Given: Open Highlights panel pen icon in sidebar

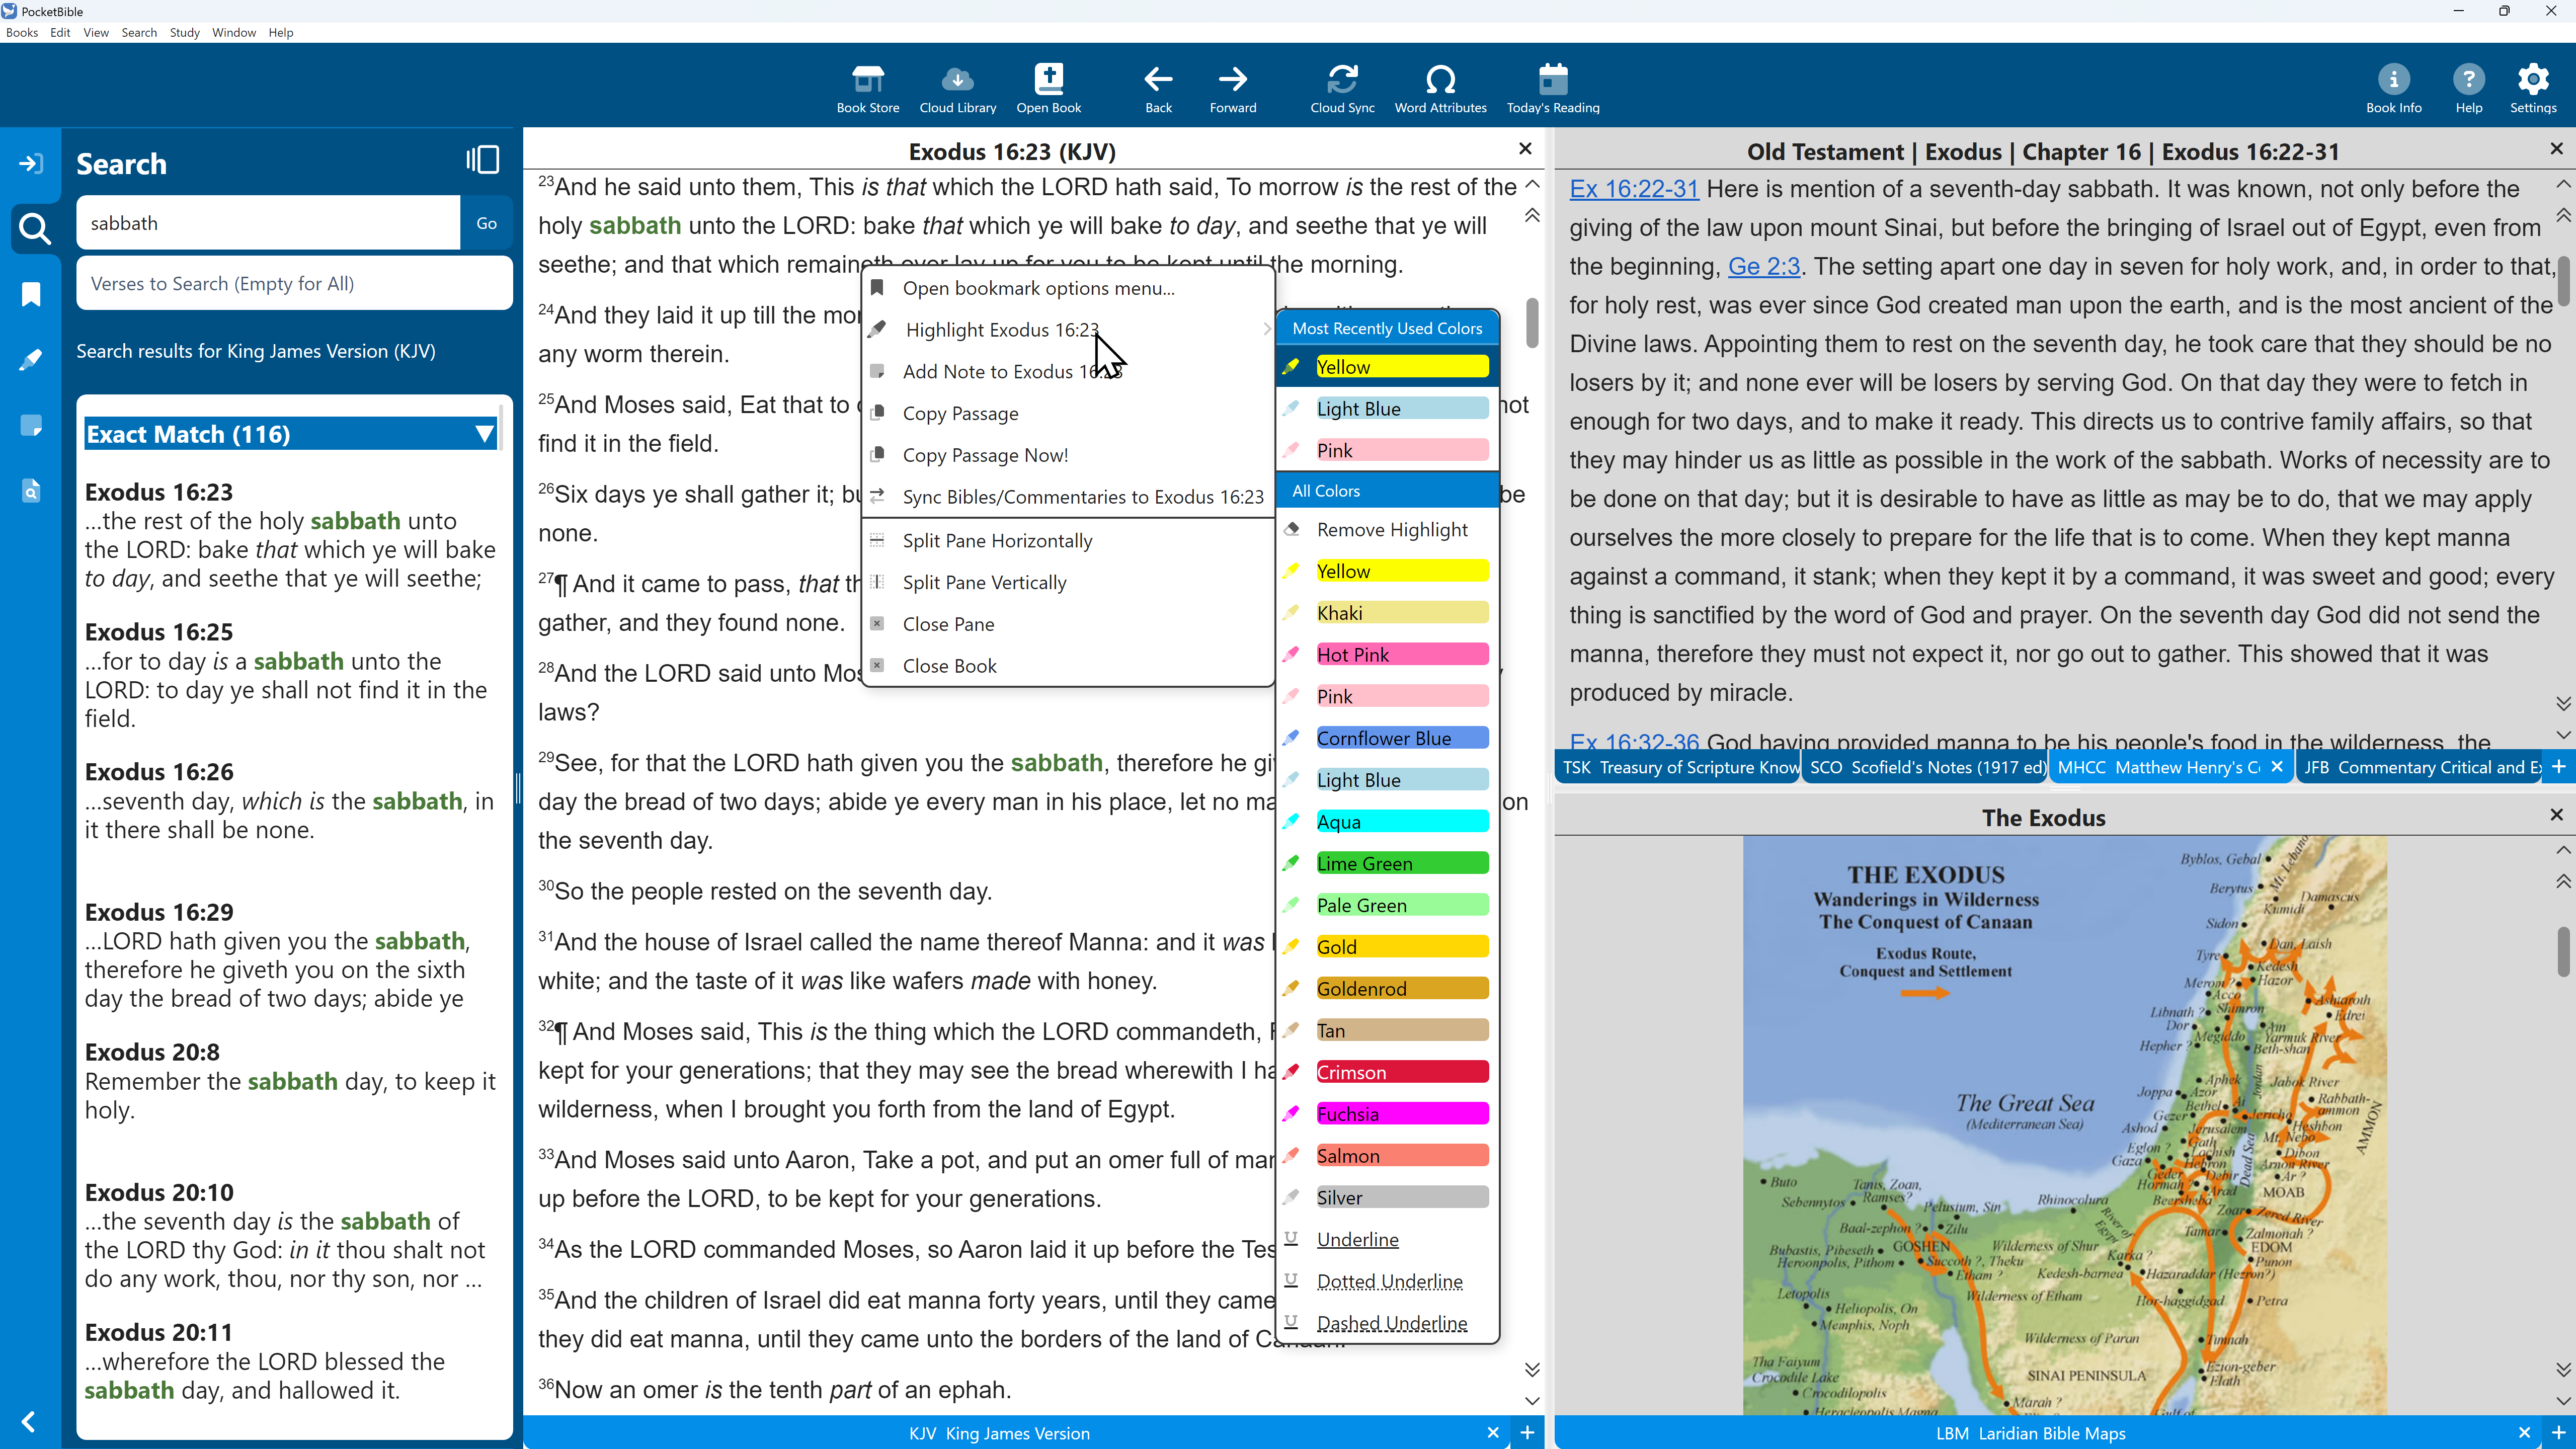Looking at the screenshot, I should click(x=31, y=360).
